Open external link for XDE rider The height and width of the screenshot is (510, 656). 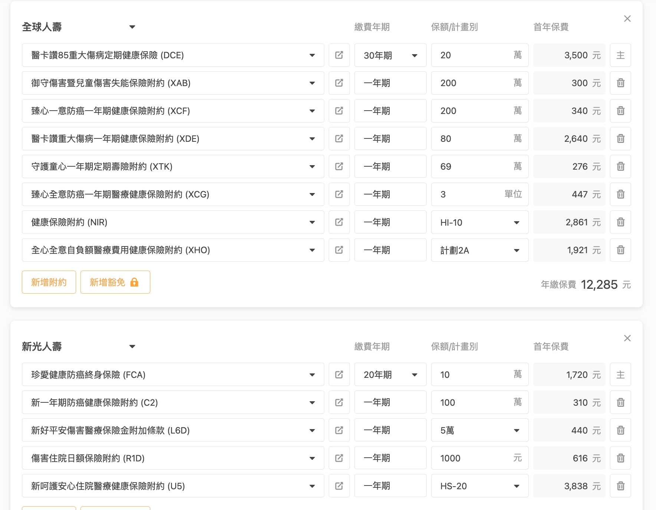click(339, 139)
